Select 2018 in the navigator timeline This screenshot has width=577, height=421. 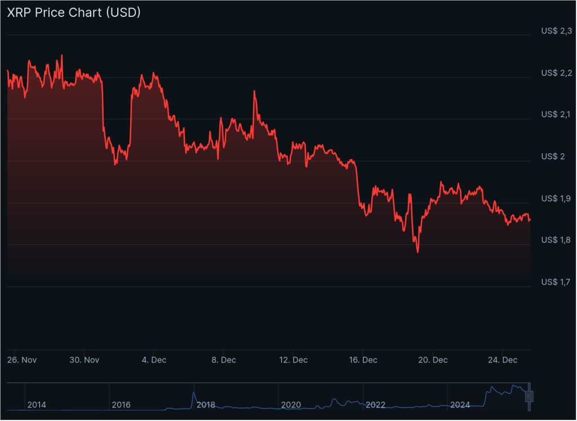(206, 405)
